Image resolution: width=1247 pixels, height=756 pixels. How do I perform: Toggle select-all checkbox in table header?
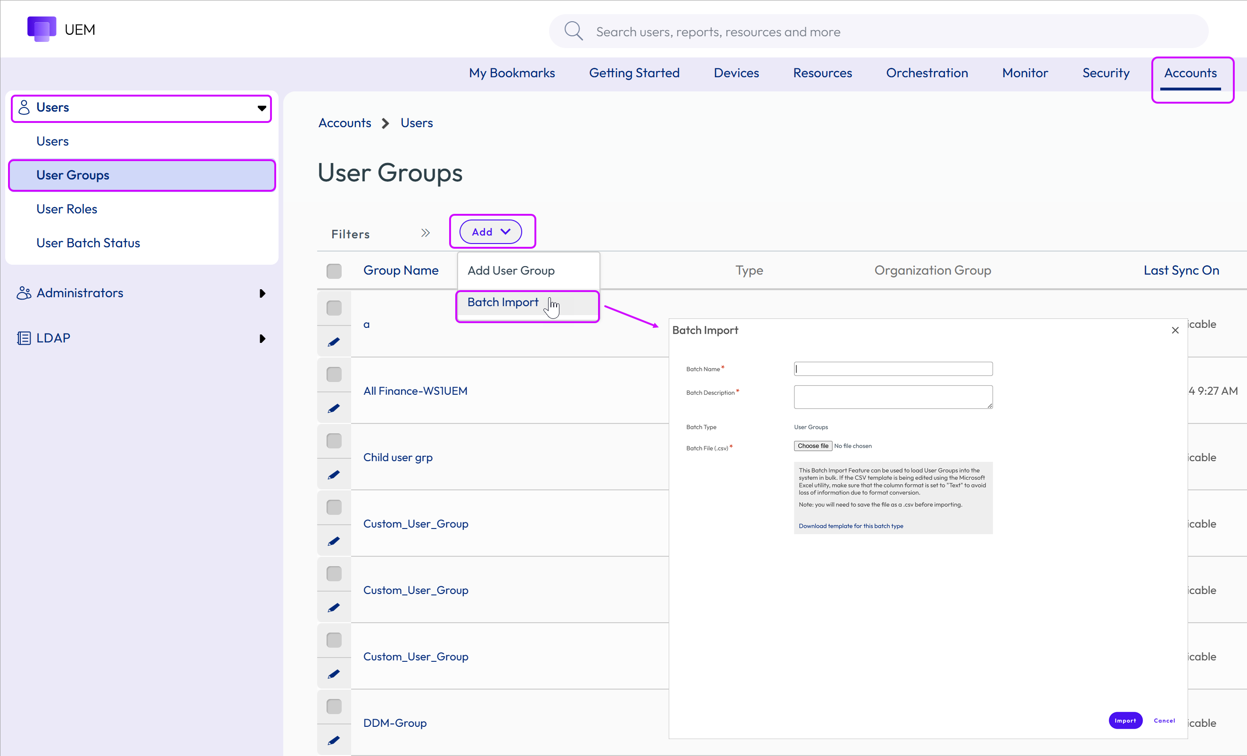[x=334, y=271]
